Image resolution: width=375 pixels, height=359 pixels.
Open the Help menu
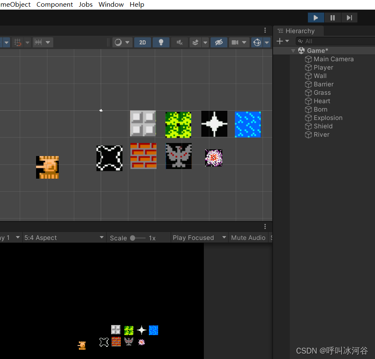[137, 5]
